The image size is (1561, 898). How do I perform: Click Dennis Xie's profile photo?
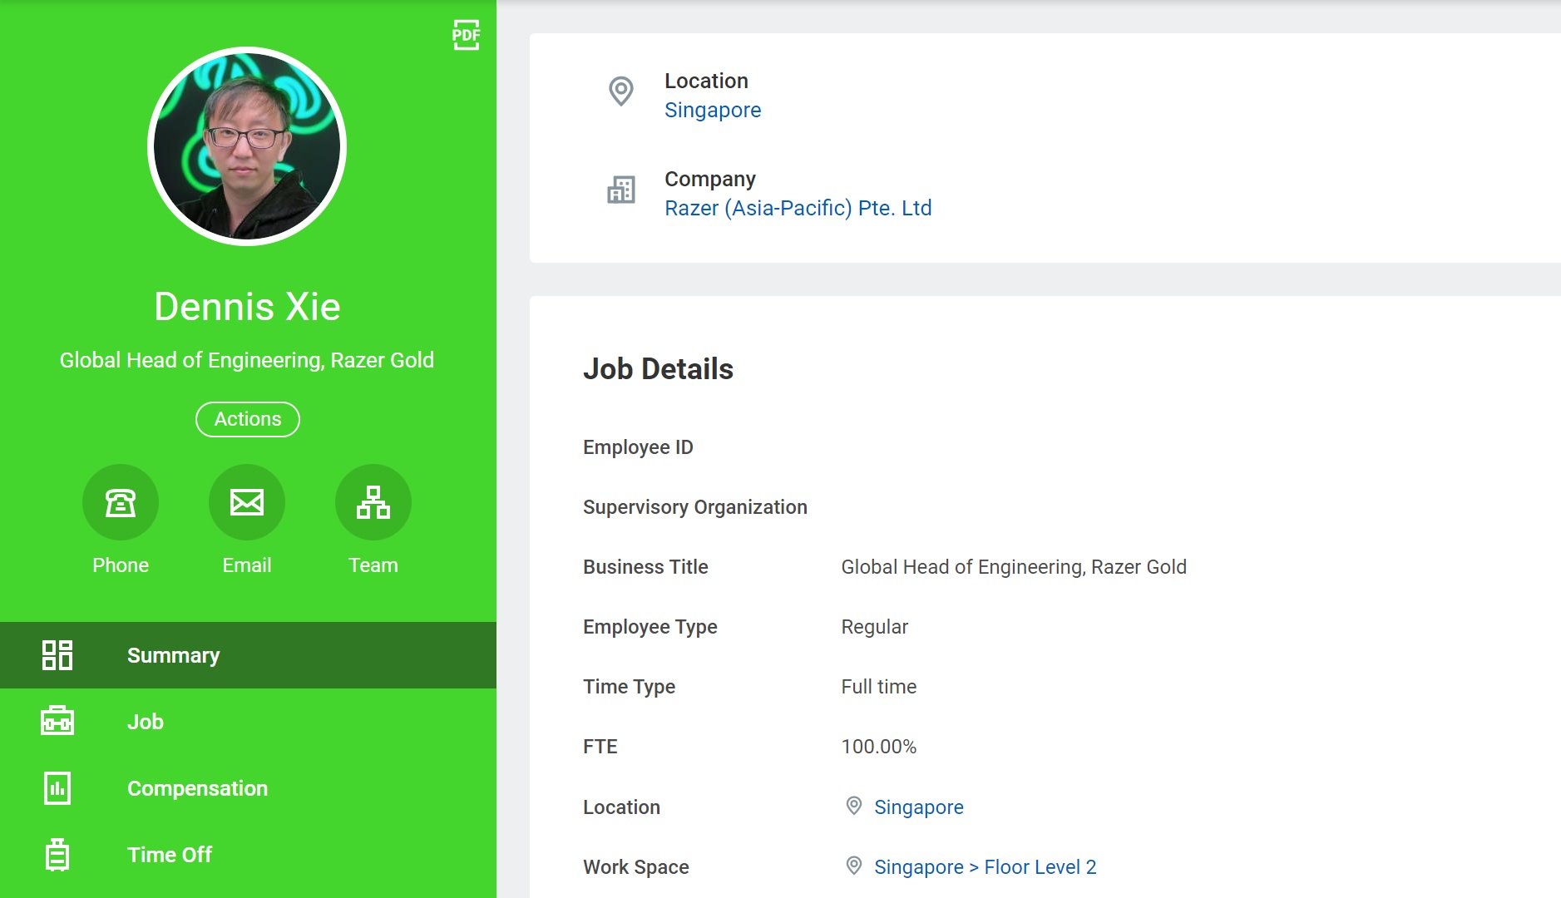pyautogui.click(x=247, y=146)
